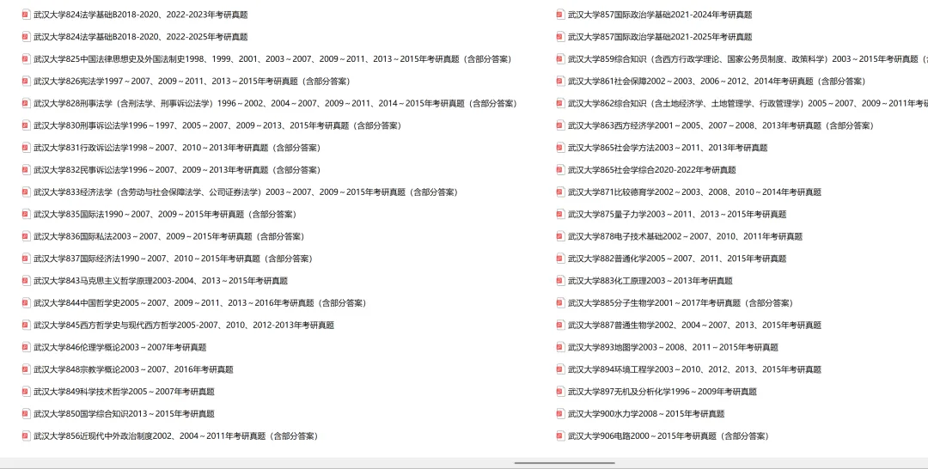Click PDF icon of 894环境工程学 file

pos(560,369)
